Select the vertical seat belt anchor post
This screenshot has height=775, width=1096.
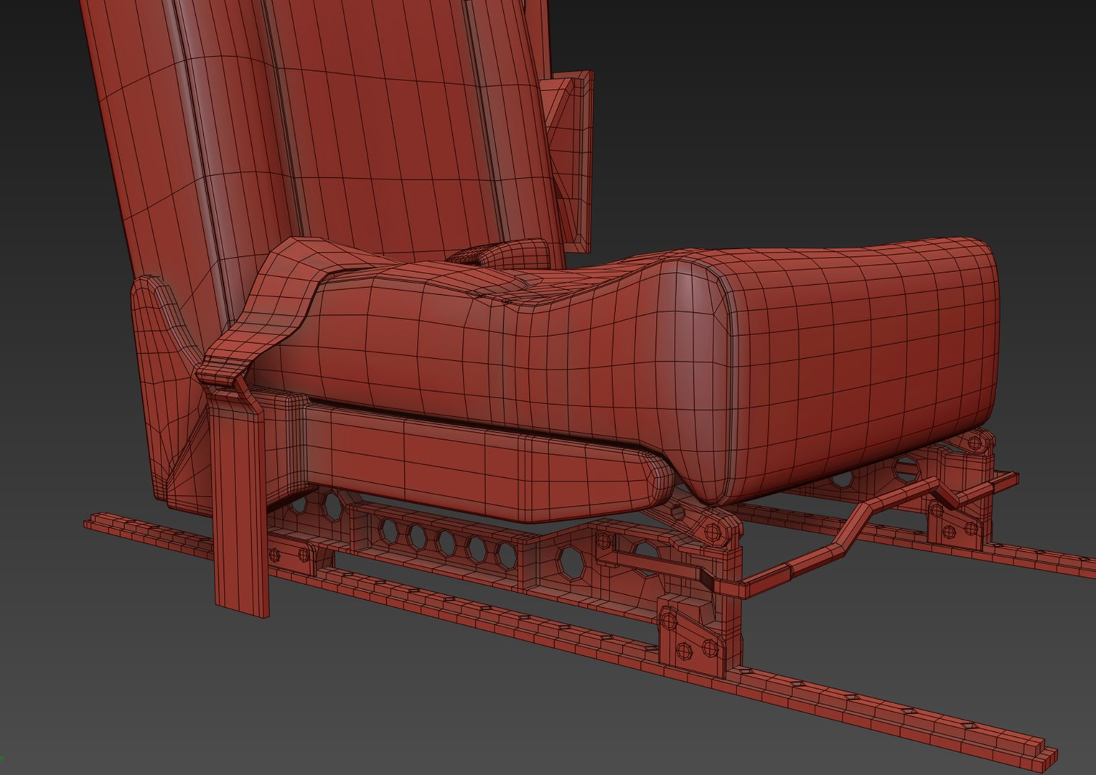point(240,502)
